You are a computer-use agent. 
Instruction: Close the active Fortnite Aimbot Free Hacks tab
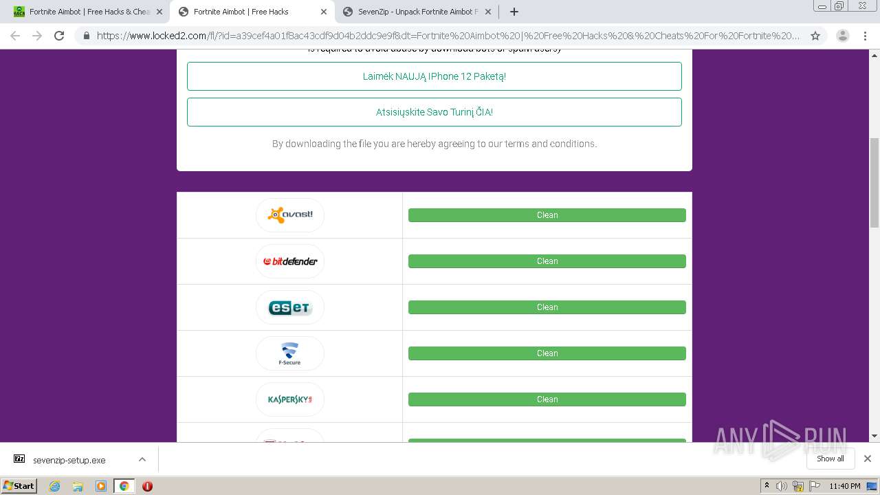coord(323,12)
